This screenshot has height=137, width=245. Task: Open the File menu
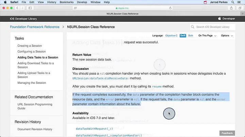[x=24, y=2]
